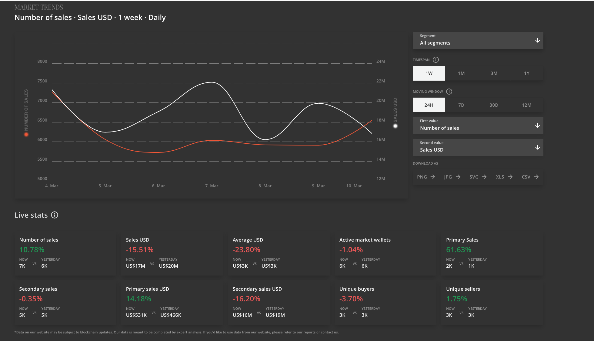Click the CSV download arrow icon
Image resolution: width=594 pixels, height=341 pixels.
[x=536, y=177]
